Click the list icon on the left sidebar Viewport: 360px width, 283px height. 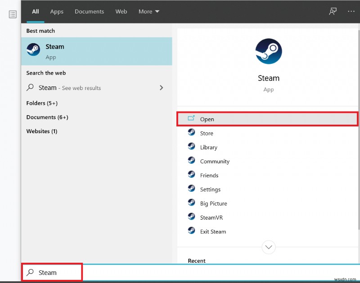13,14
